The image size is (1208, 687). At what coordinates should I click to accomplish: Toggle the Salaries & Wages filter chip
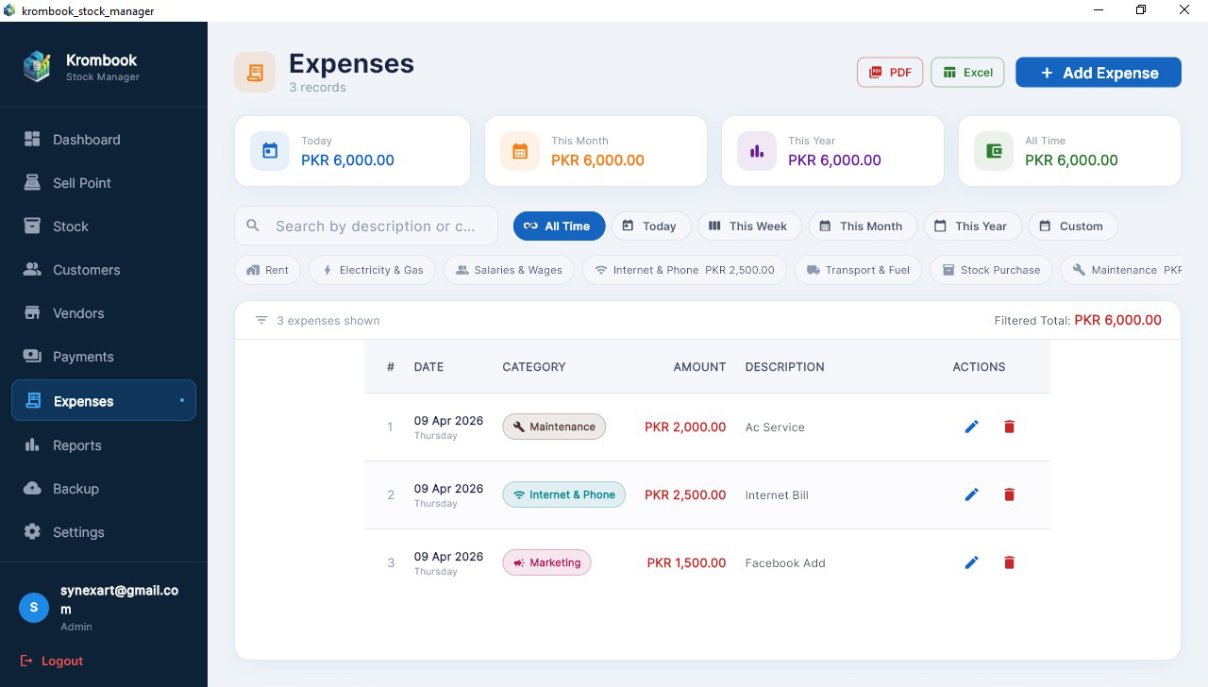coord(509,269)
